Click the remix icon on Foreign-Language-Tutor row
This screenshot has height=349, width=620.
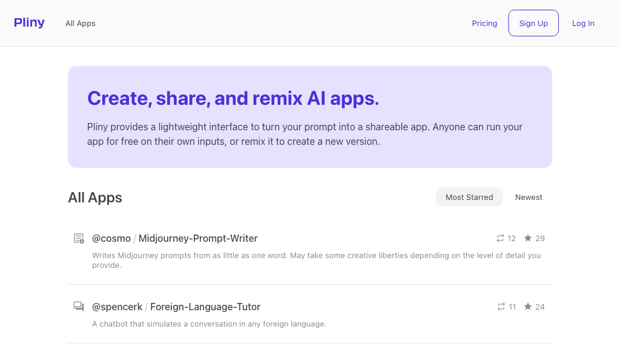pos(501,307)
